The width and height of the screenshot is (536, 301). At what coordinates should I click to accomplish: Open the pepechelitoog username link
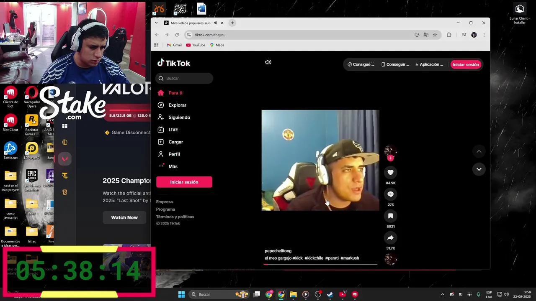pos(278,251)
